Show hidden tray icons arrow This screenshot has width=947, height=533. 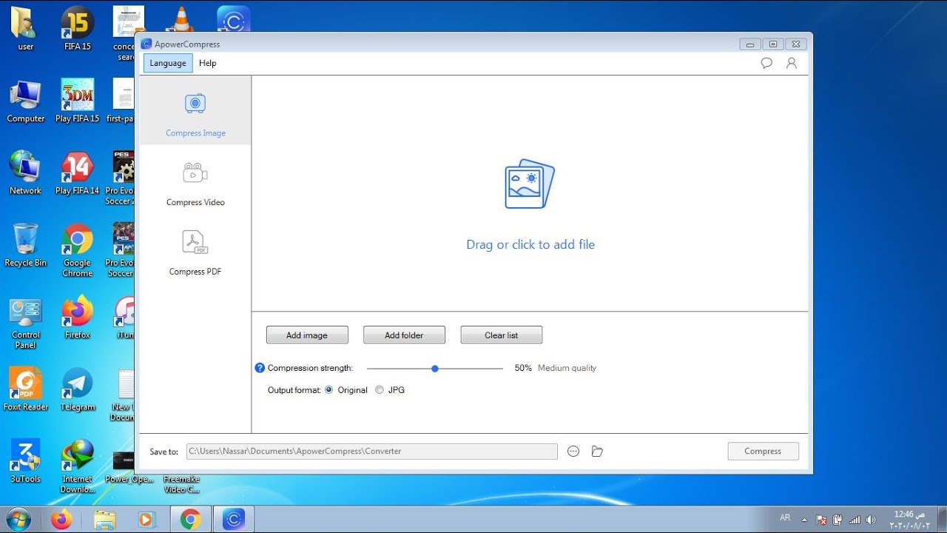[804, 520]
